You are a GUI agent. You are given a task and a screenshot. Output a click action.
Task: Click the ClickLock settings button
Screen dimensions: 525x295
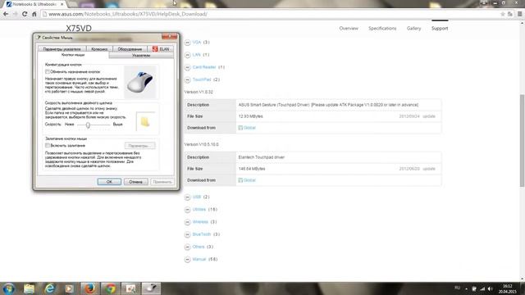click(140, 146)
